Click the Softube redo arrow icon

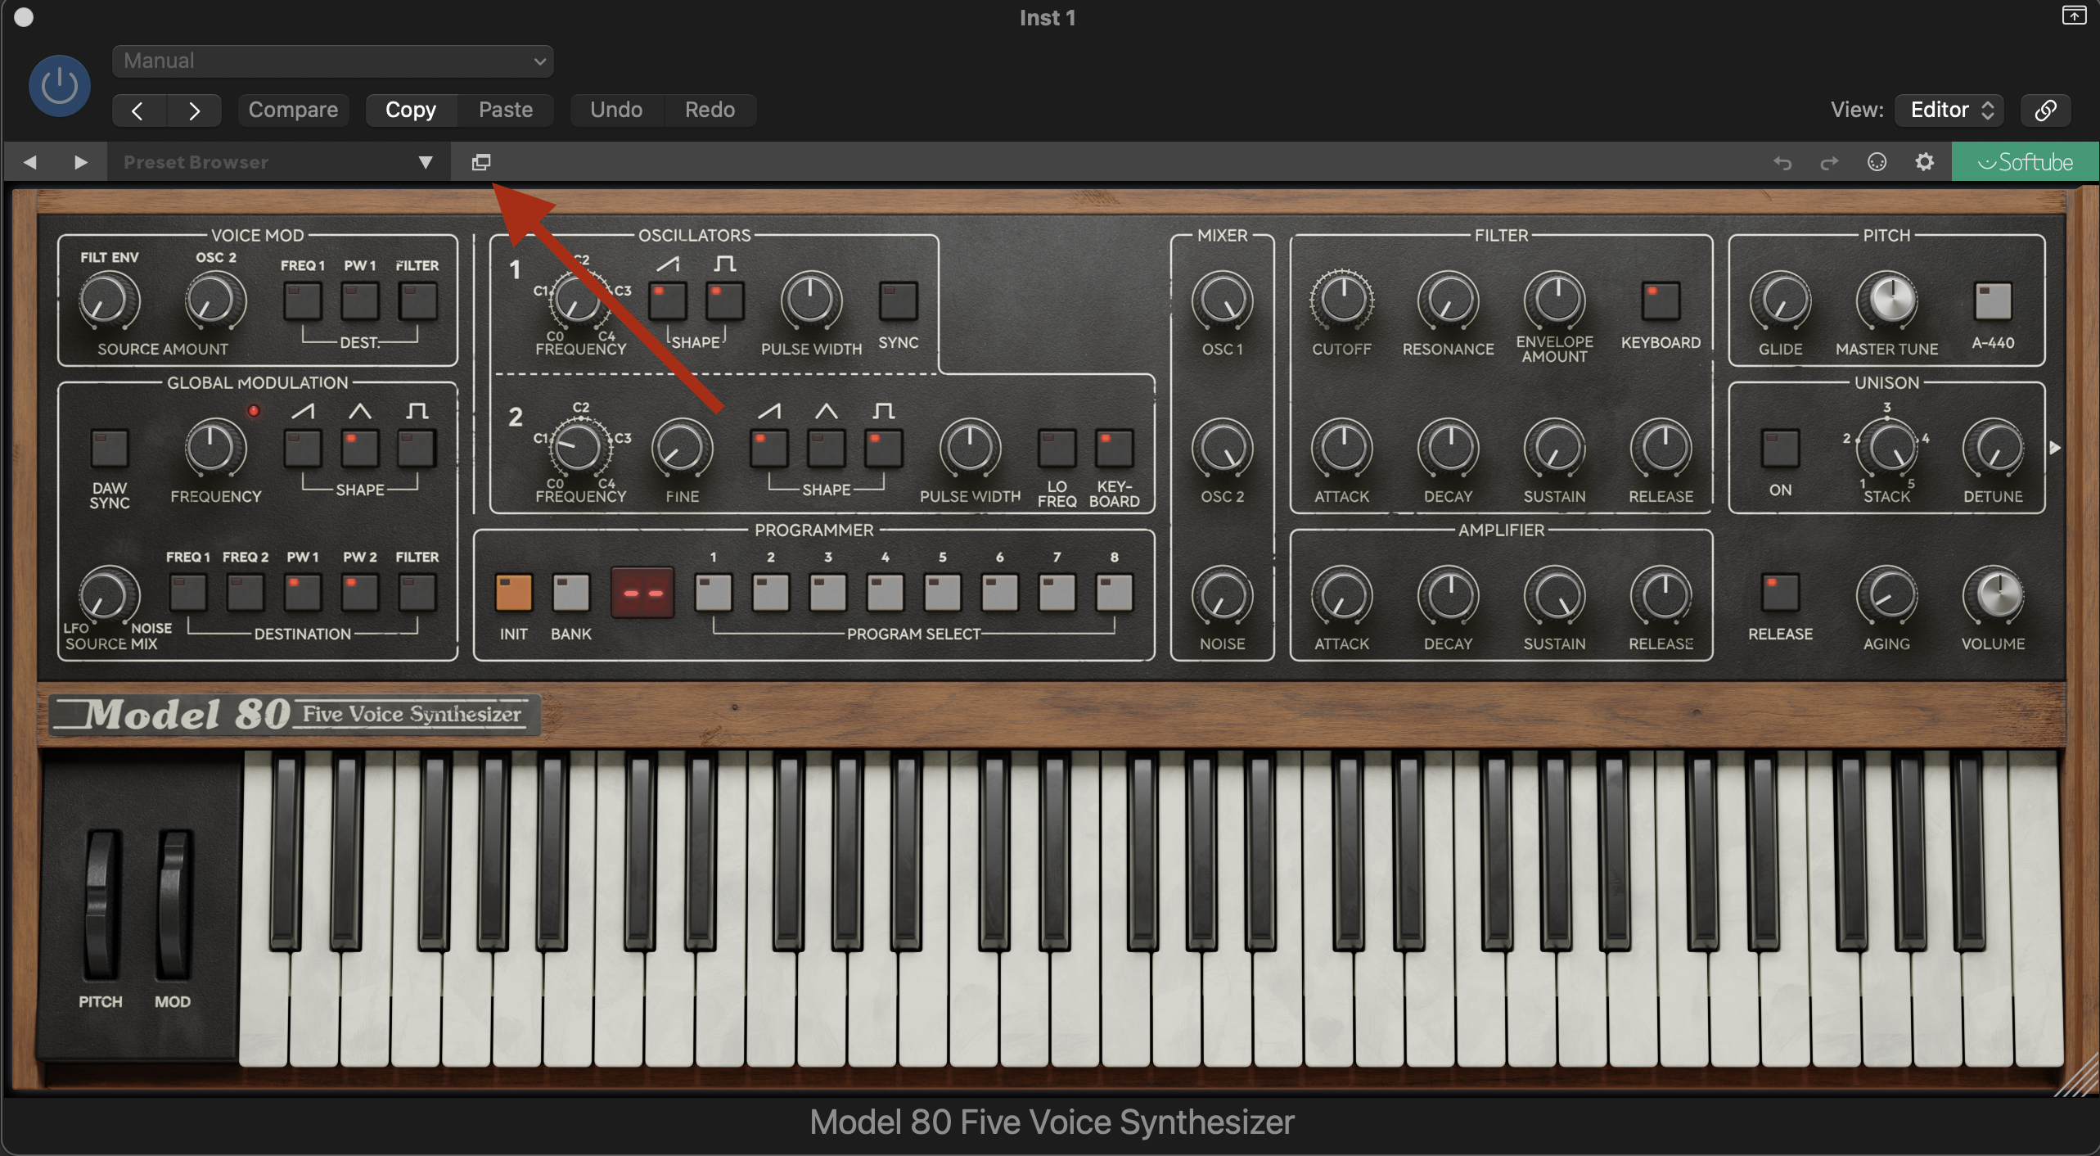(1829, 162)
